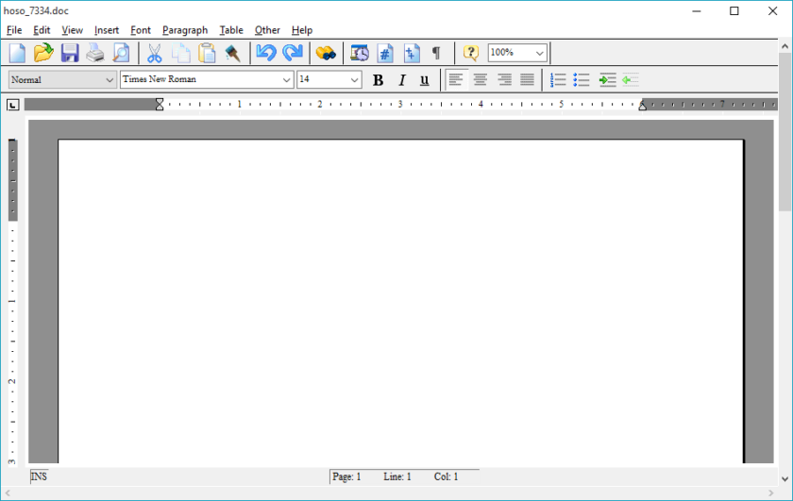Open a file with the folder icon
Screen dimensions: 793x501
pyautogui.click(x=43, y=53)
